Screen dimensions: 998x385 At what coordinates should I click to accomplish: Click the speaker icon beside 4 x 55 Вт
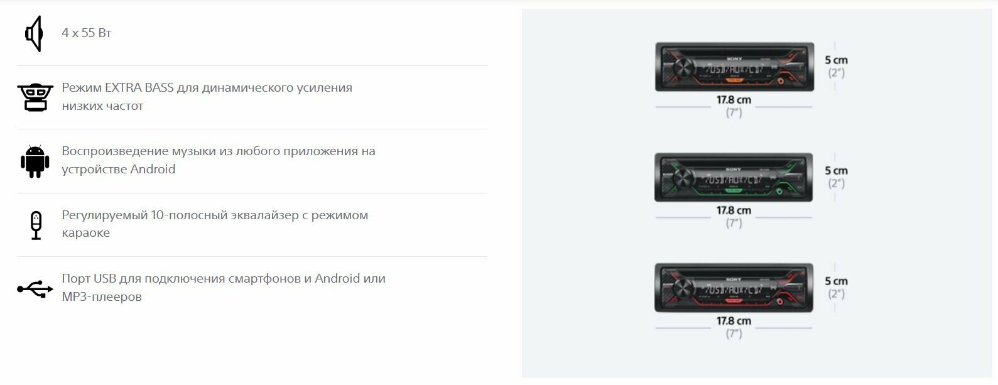tap(34, 33)
